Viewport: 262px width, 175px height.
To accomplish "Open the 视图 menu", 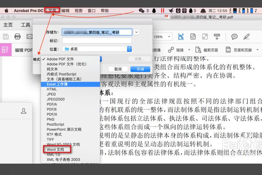I will pos(79,11).
